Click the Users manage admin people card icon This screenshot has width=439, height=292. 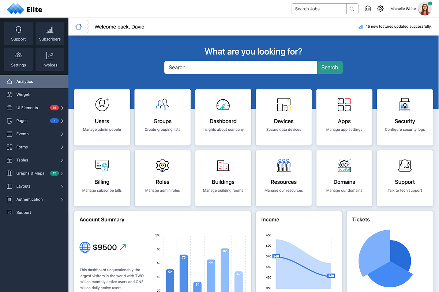[x=102, y=105]
